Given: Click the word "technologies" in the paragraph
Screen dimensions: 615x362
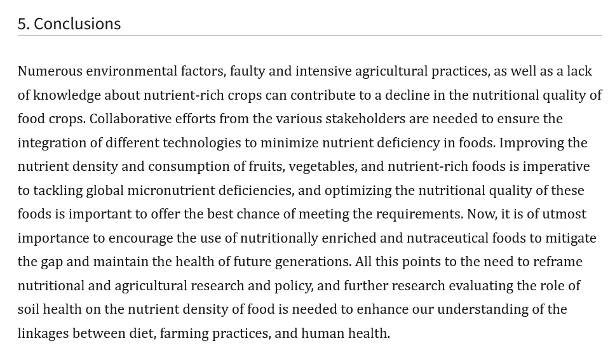Looking at the screenshot, I should [201, 143].
